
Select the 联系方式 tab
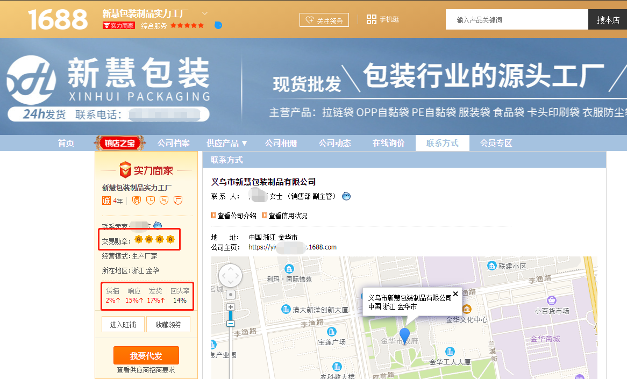442,143
